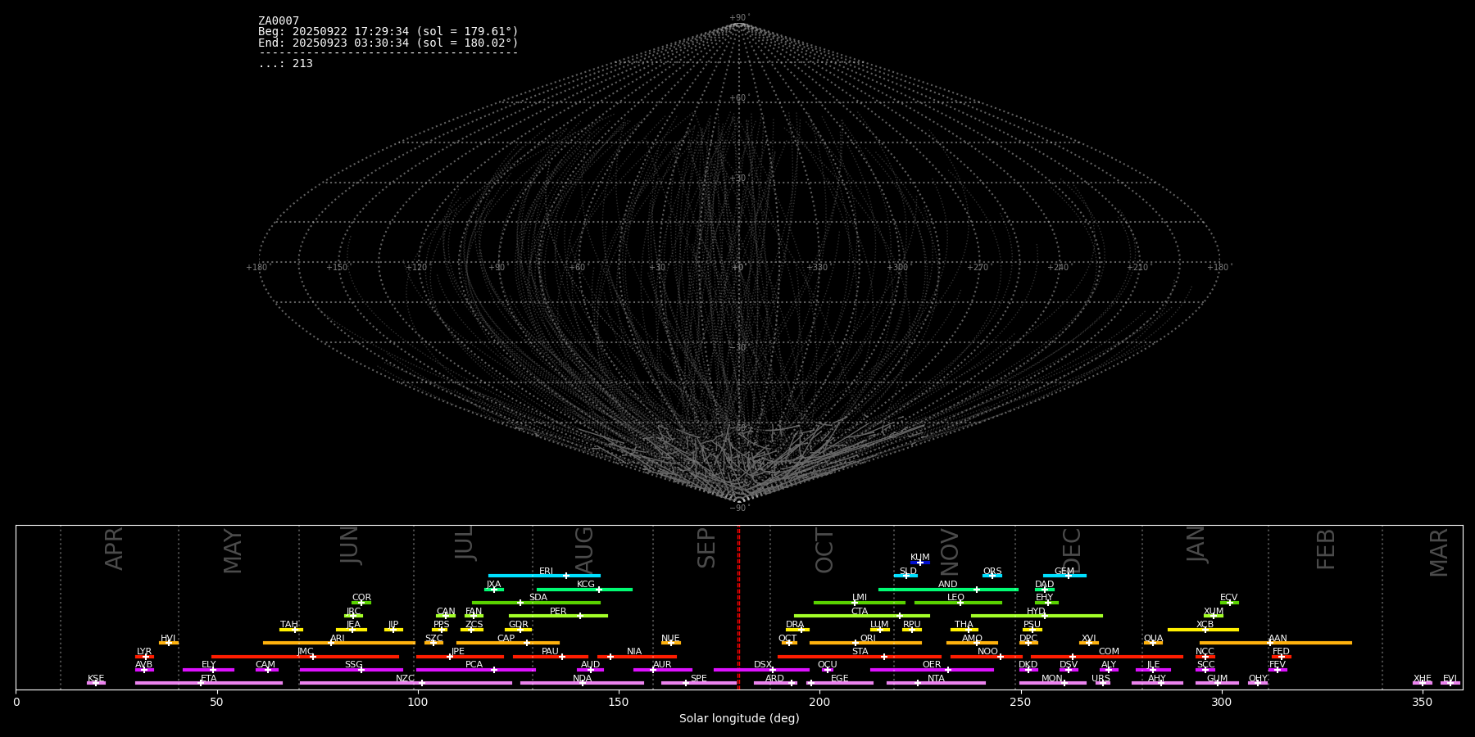The width and height of the screenshot is (1475, 737).
Task: Click the XHE shower label
Action: pyautogui.click(x=1422, y=679)
